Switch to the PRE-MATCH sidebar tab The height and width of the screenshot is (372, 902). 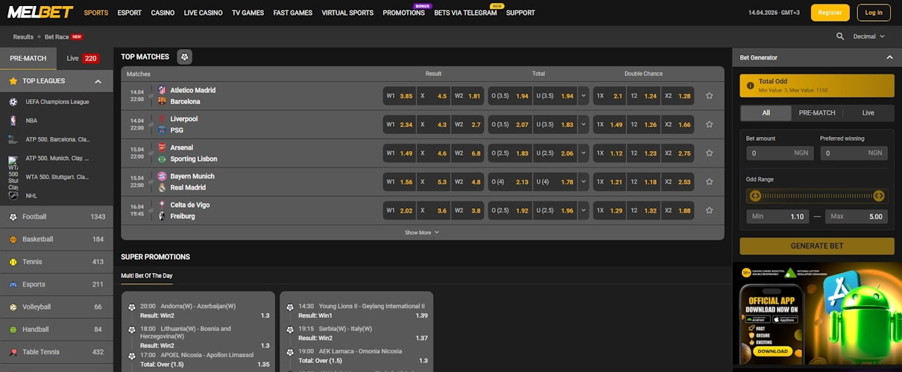[28, 58]
